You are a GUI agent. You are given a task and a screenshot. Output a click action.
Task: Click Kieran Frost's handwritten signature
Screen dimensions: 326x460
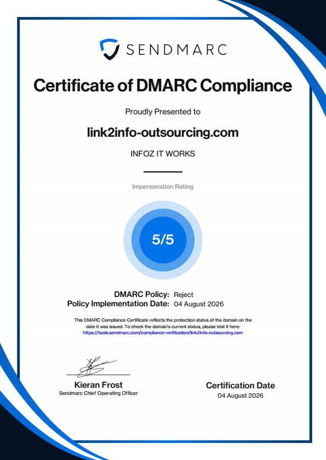tap(97, 366)
